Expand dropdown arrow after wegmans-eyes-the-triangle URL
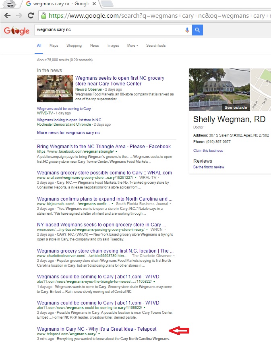 tap(154, 282)
